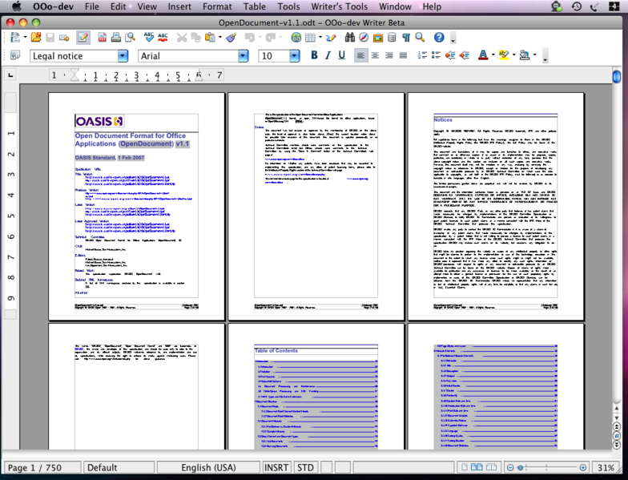Toggle Bold formatting

(x=314, y=56)
